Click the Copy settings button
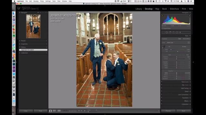 26,111
